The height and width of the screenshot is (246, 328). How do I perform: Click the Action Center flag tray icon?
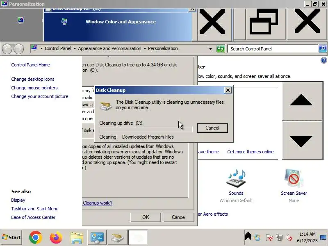[x=269, y=238]
